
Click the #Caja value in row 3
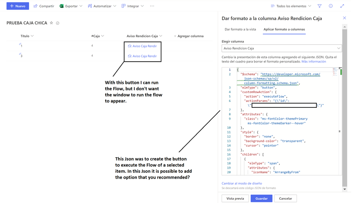(x=92, y=55)
